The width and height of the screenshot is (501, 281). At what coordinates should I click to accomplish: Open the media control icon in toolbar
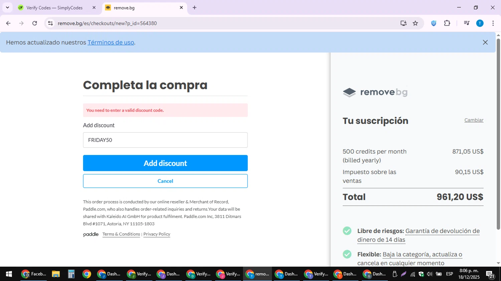tap(467, 23)
